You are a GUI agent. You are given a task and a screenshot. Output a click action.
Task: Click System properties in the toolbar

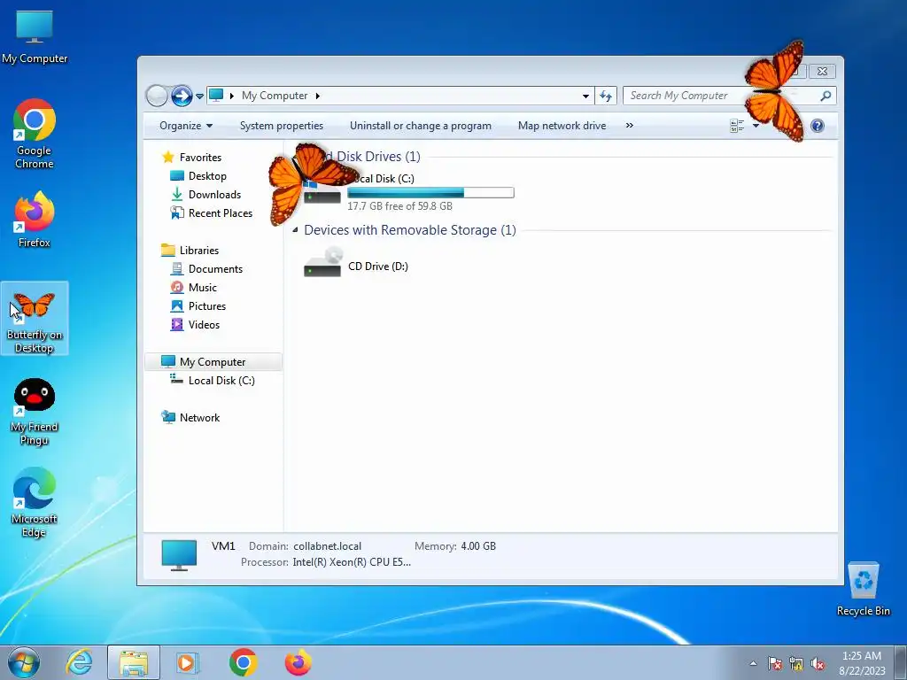(x=282, y=126)
